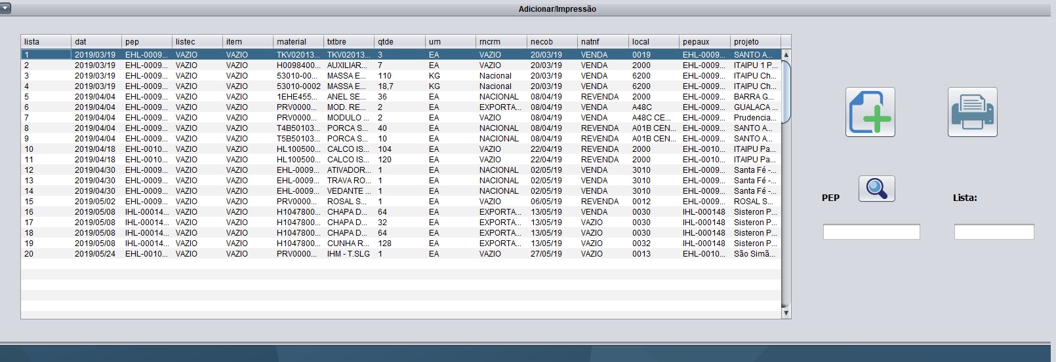The height and width of the screenshot is (362, 1056).
Task: Select the BARRA G... projeto cell
Action: 756,97
